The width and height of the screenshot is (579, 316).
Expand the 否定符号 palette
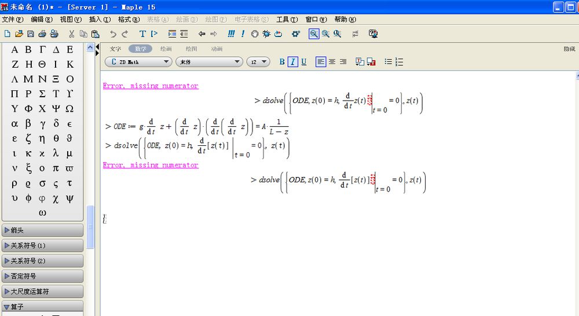(x=42, y=276)
